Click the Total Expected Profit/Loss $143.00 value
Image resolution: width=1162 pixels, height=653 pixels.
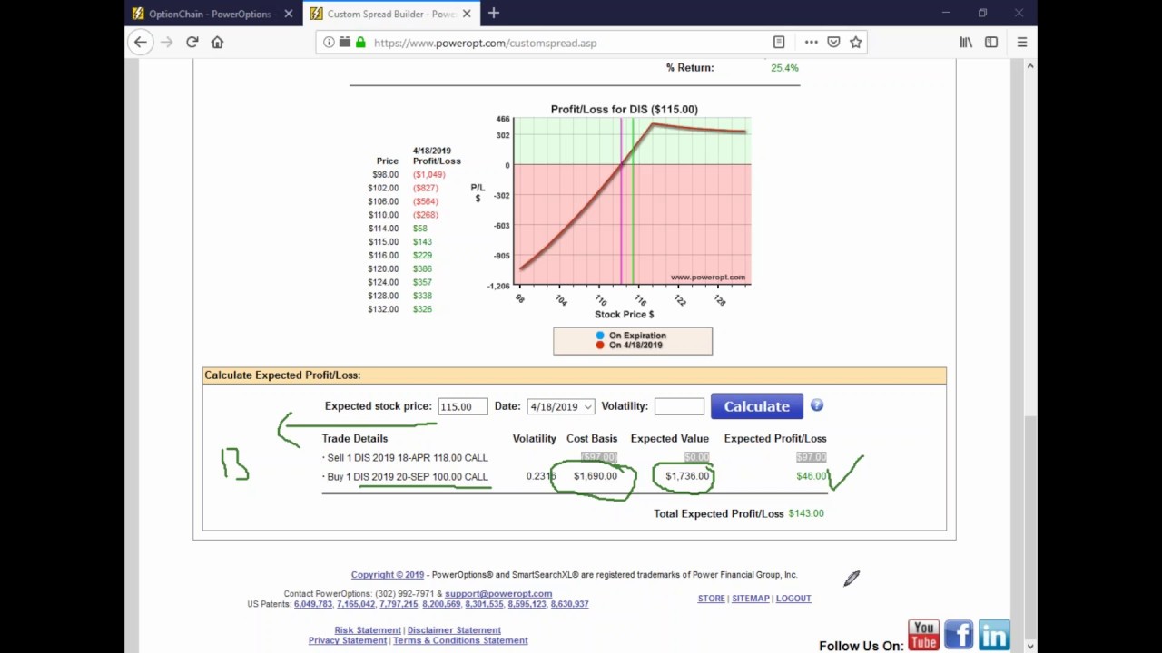coord(806,513)
